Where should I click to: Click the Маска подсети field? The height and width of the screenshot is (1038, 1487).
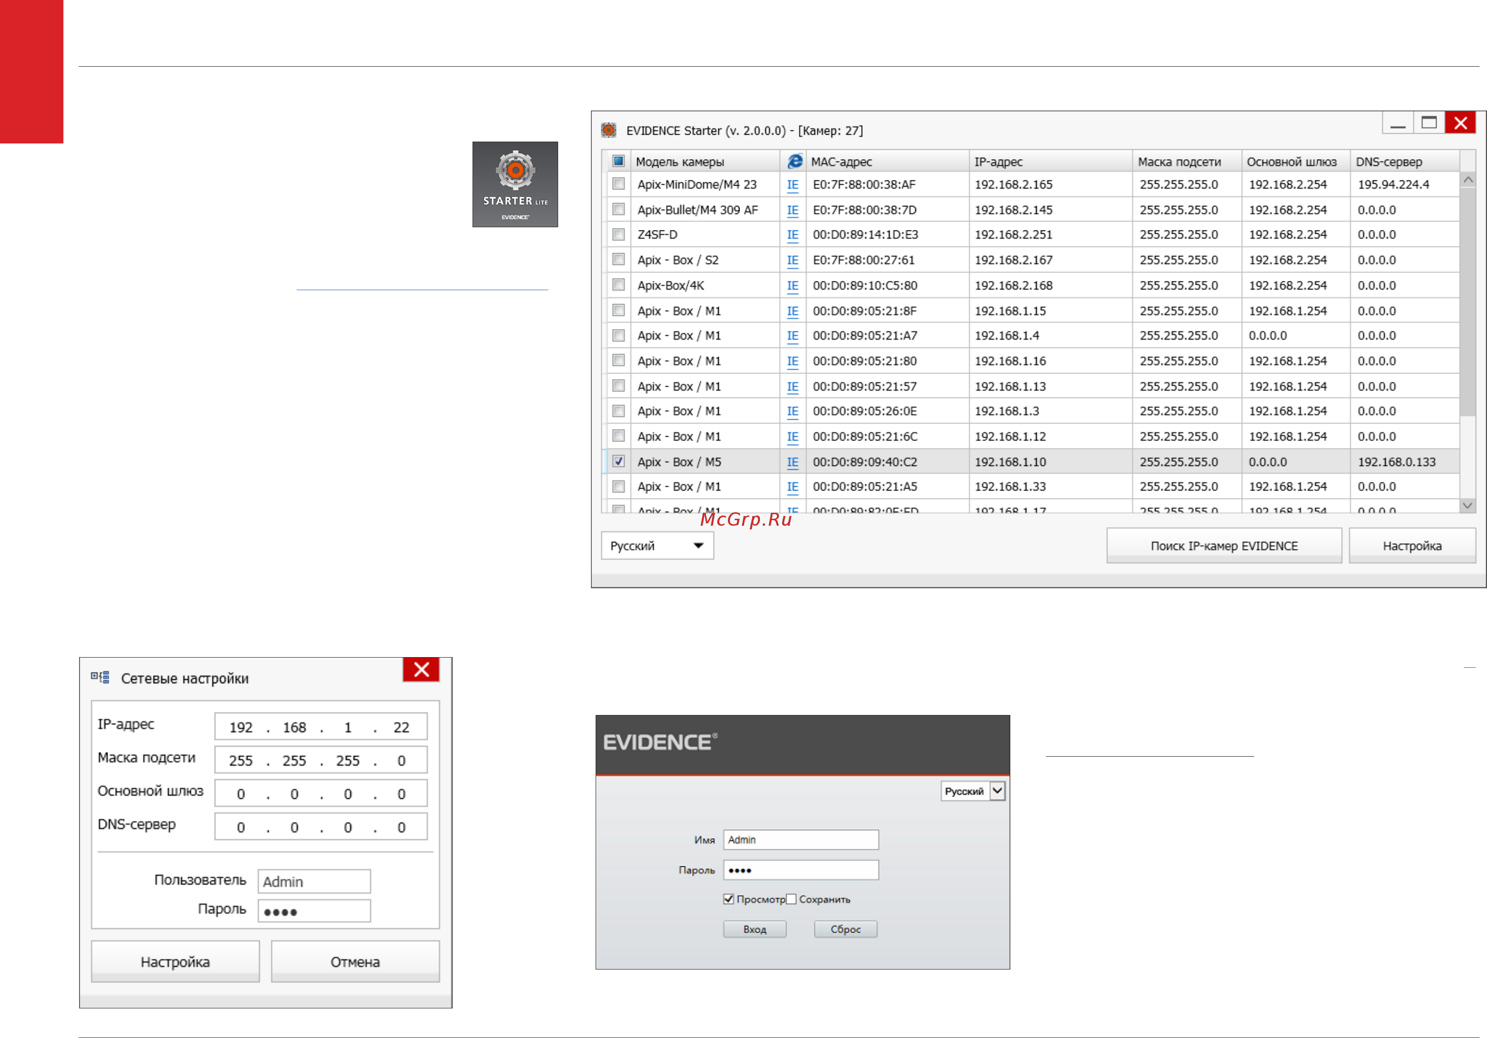point(321,760)
